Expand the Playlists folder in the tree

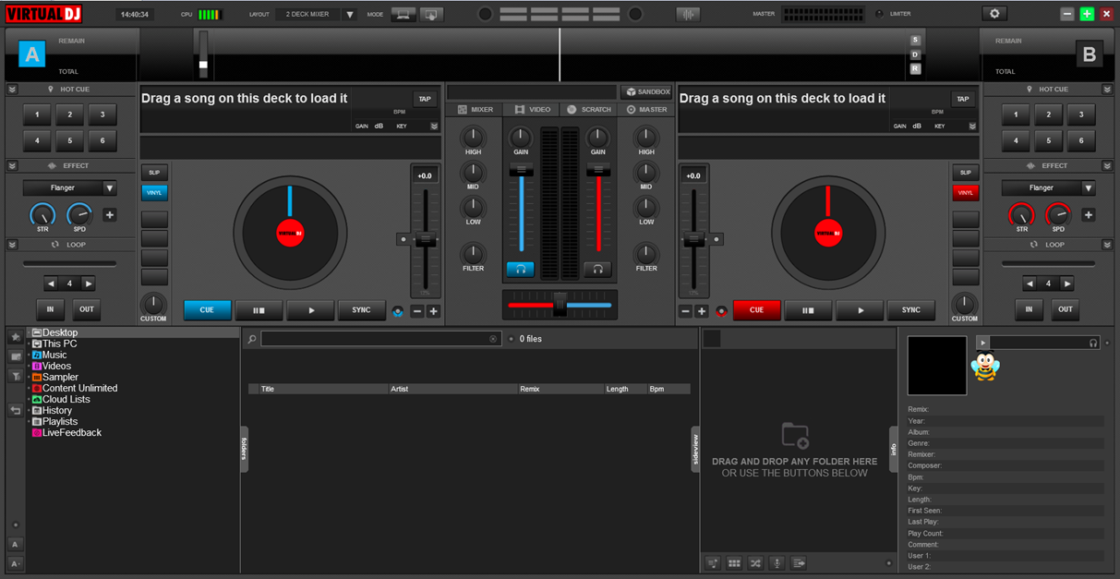[29, 422]
